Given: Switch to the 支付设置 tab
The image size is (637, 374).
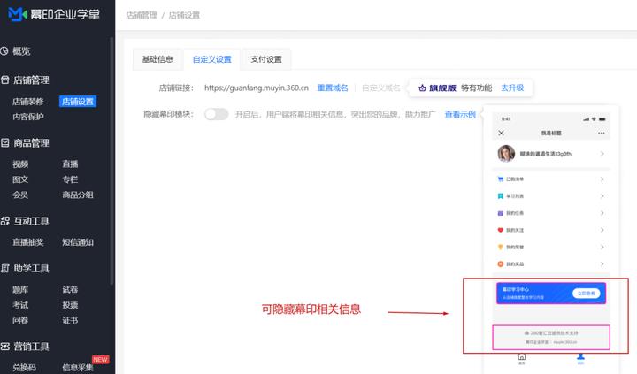Looking at the screenshot, I should 266,59.
